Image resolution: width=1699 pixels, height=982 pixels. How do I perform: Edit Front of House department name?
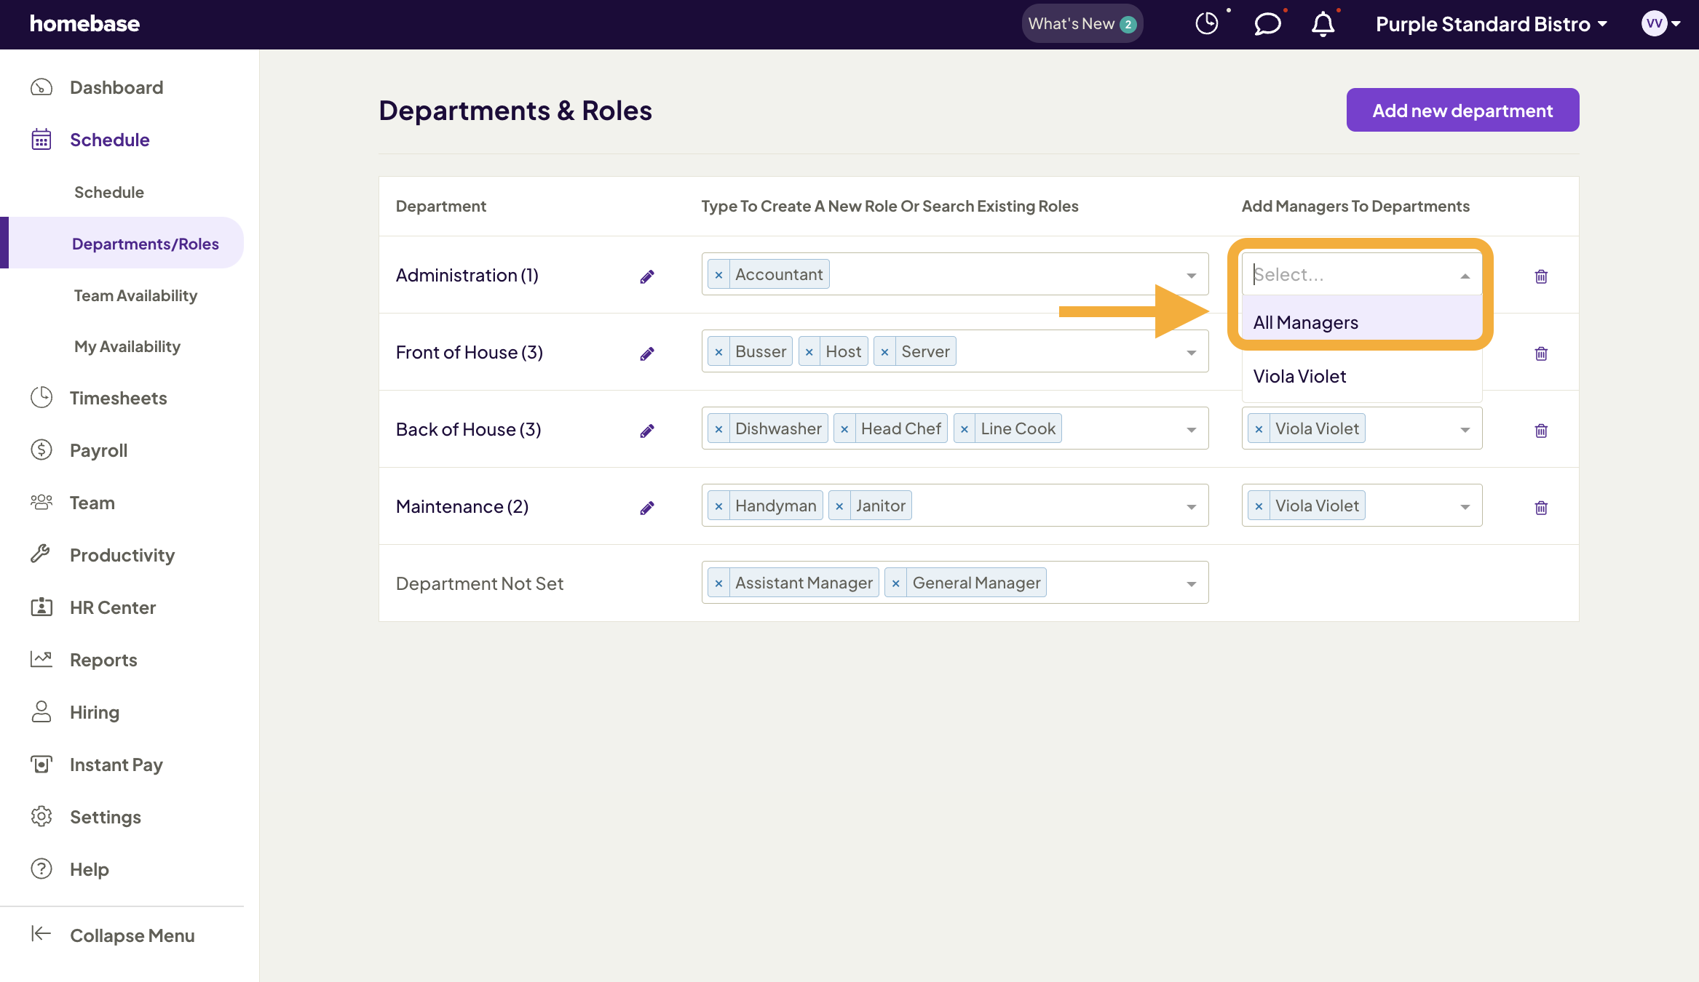coord(647,354)
